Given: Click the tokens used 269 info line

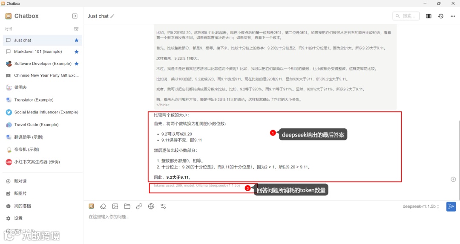Looking at the screenshot, I should pos(197,186).
